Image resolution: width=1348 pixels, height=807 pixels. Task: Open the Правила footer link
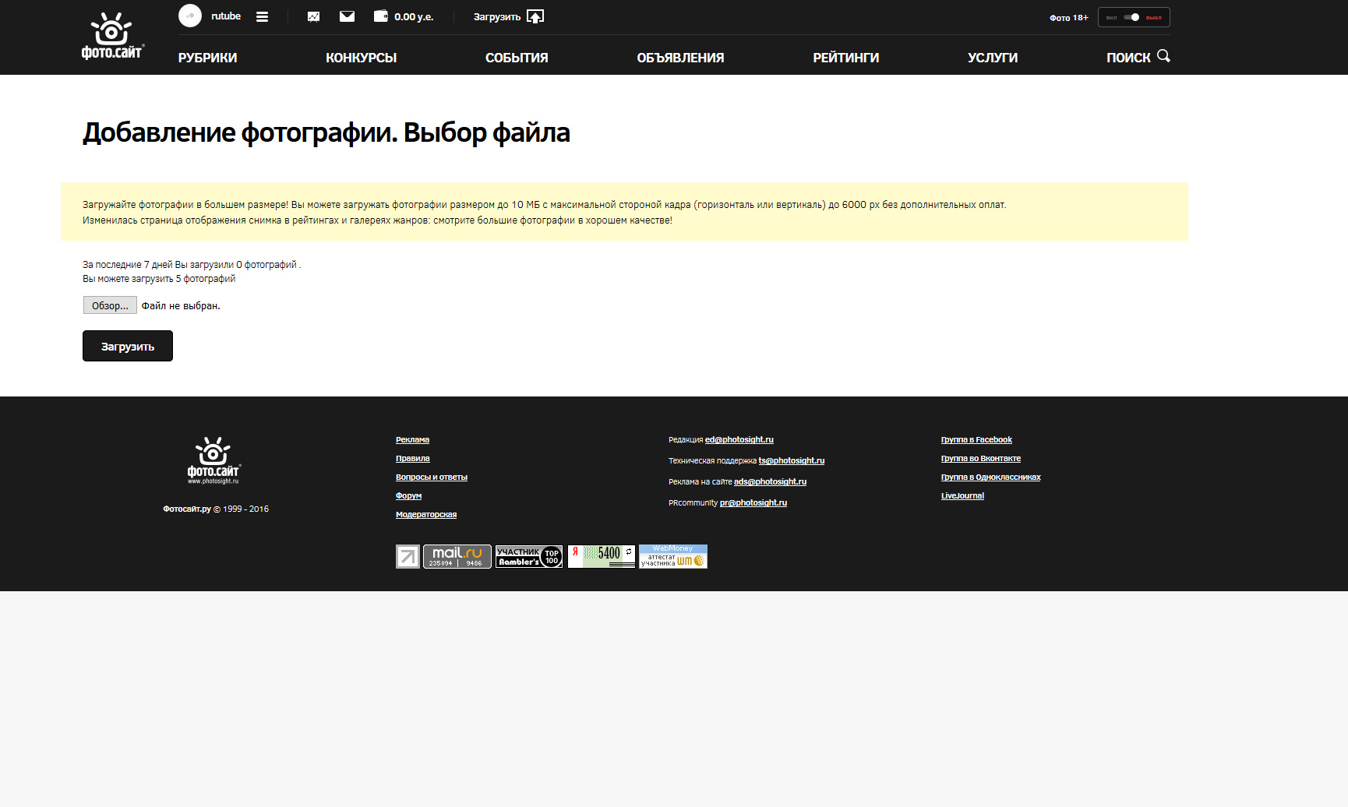tap(412, 459)
